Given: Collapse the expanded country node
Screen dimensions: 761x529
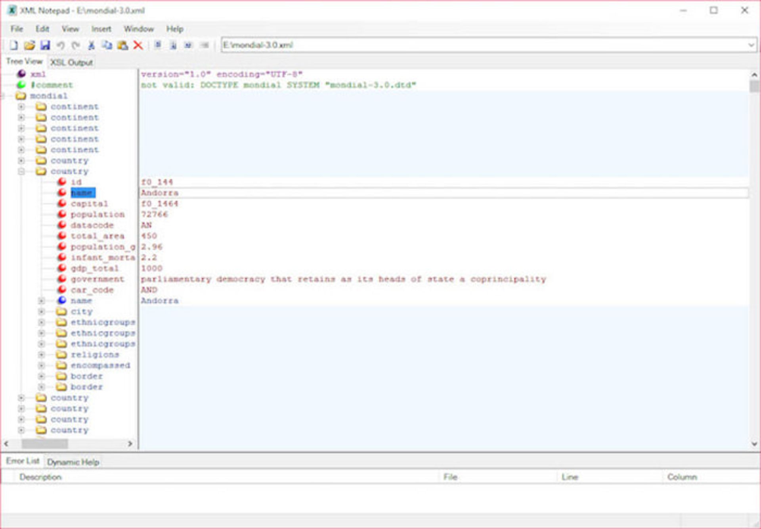Looking at the screenshot, I should [21, 171].
